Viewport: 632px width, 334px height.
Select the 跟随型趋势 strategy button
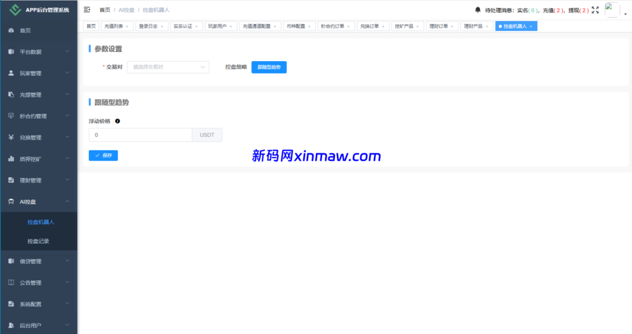269,67
